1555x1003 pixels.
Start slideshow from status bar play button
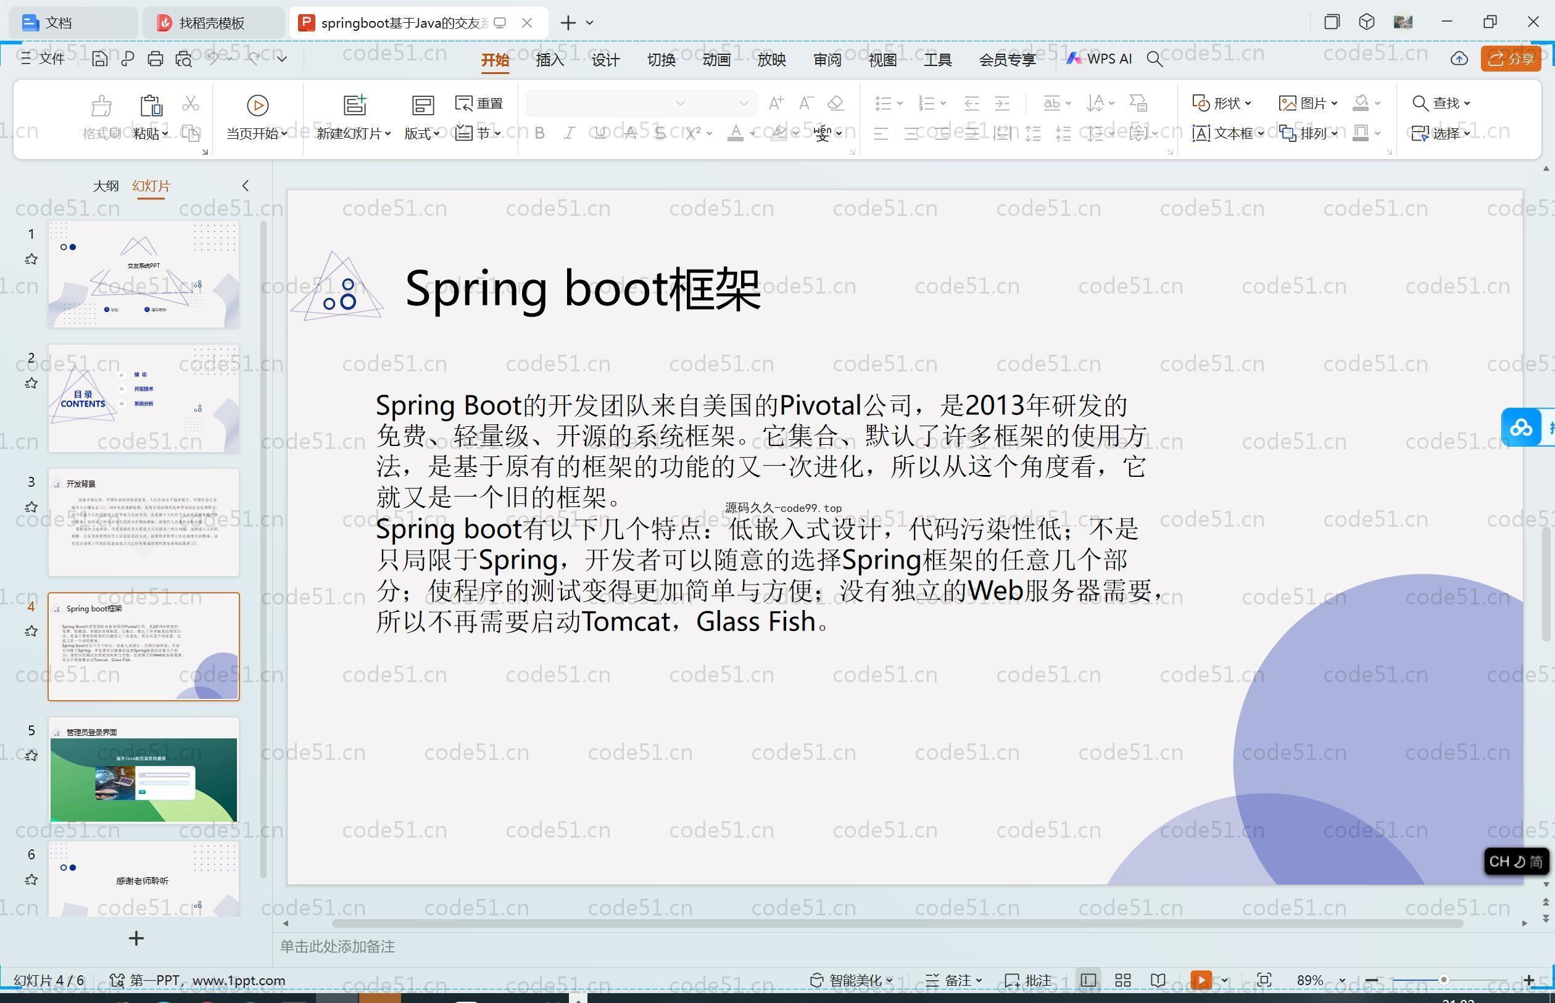[x=1201, y=980]
